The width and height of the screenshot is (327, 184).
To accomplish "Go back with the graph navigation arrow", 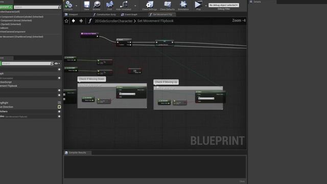I will [x=74, y=21].
